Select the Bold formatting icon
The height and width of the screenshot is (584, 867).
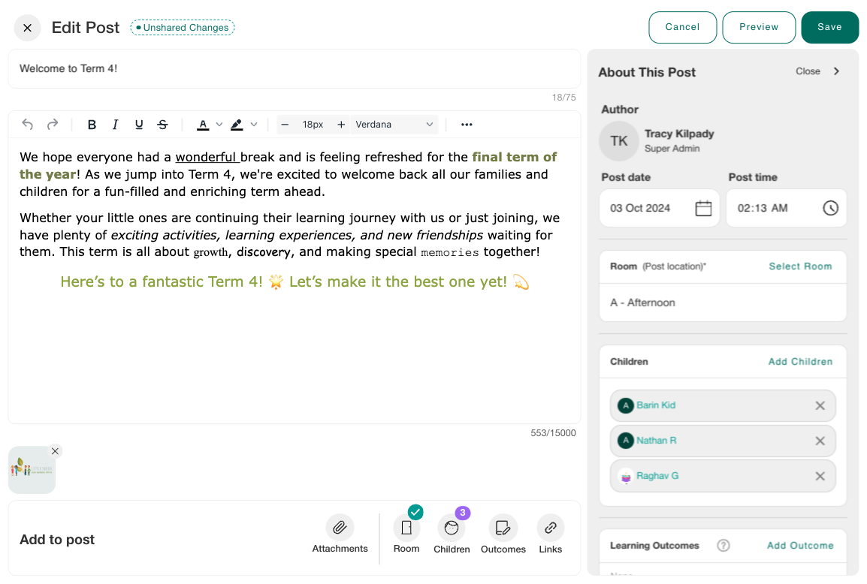point(92,124)
